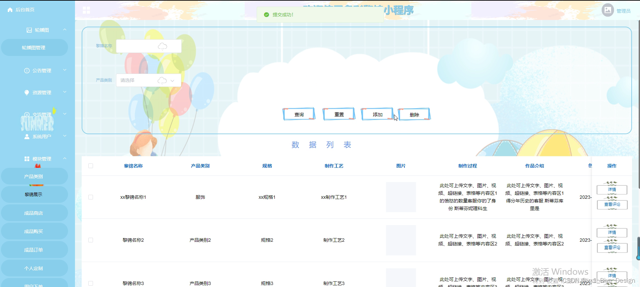Click the 提交成功! notification text
This screenshot has height=287, width=640.
point(283,15)
